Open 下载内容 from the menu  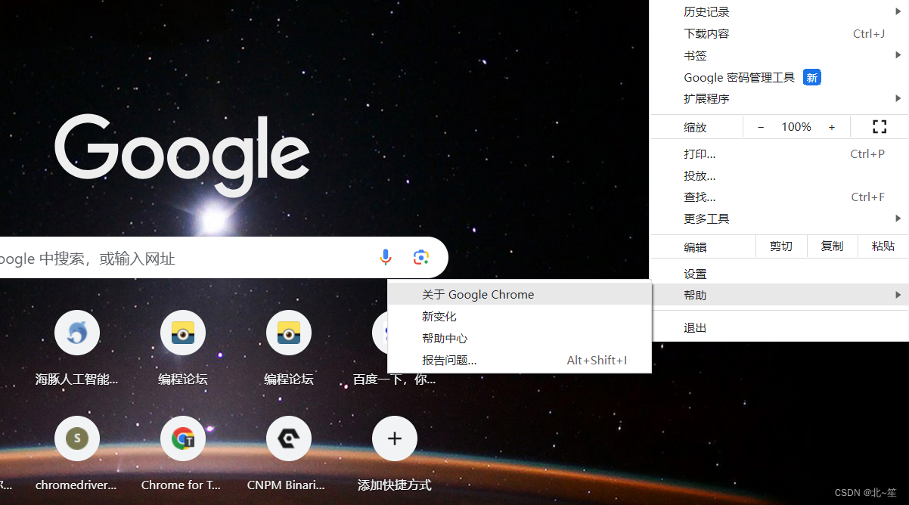[780, 33]
